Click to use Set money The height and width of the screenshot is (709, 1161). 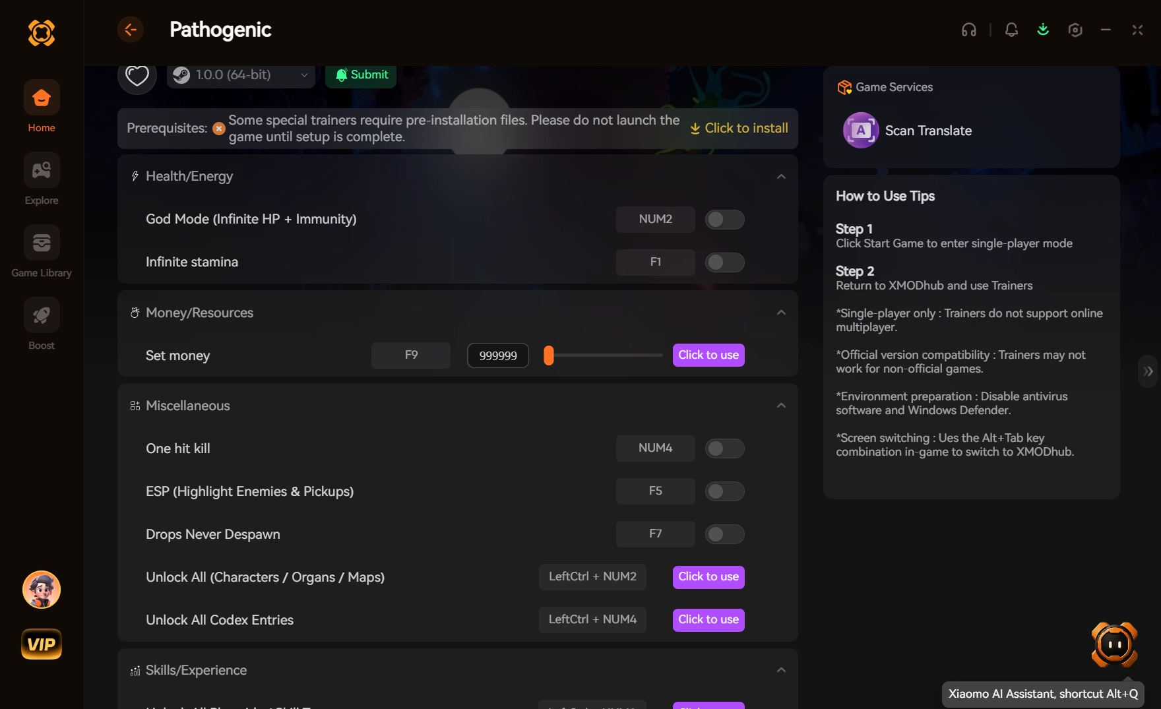click(708, 355)
